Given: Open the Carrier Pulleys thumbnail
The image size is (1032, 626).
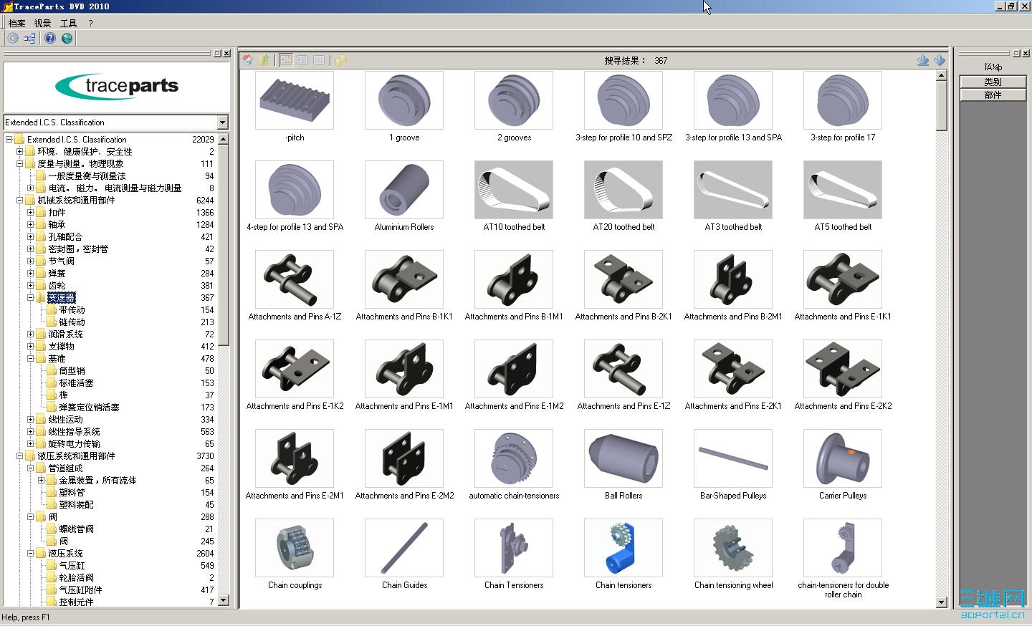Looking at the screenshot, I should click(x=843, y=458).
